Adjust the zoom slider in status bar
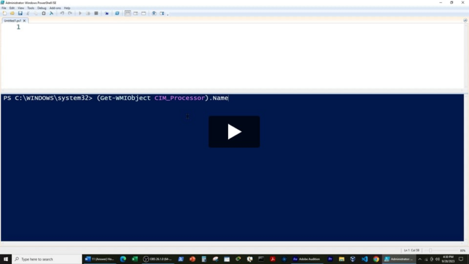Image resolution: width=469 pixels, height=264 pixels. (431, 251)
